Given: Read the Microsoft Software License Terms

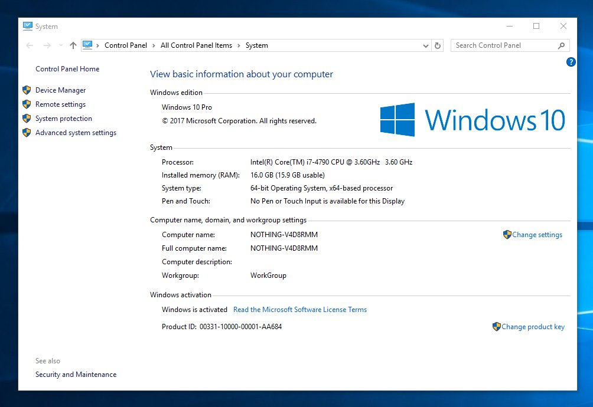Looking at the screenshot, I should (x=300, y=310).
